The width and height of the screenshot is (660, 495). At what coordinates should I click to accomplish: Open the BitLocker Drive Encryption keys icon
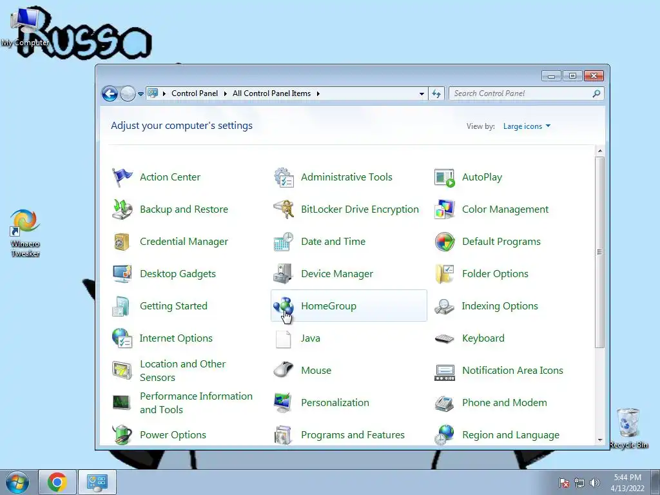point(284,209)
